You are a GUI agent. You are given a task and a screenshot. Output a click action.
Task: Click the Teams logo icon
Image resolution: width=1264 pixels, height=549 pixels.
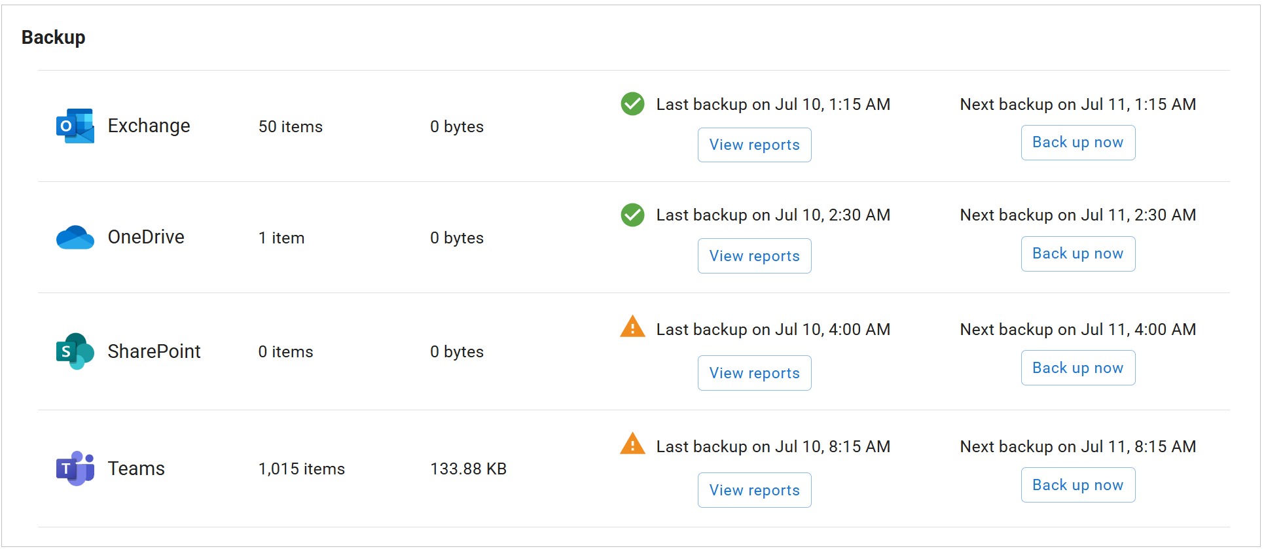[75, 469]
